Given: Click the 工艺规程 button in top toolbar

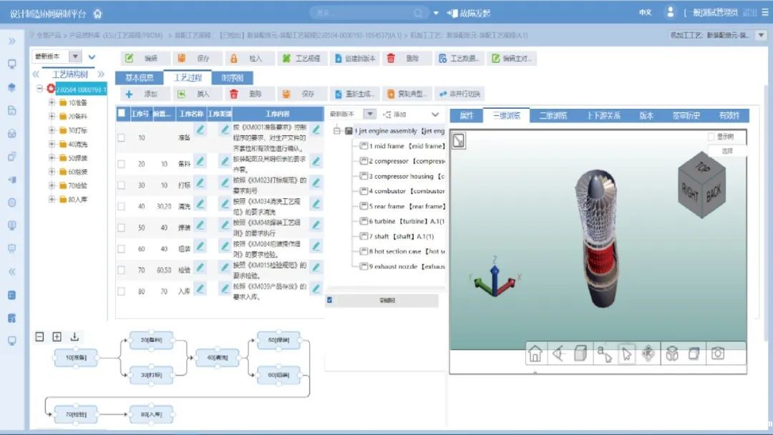Looking at the screenshot, I should (302, 59).
